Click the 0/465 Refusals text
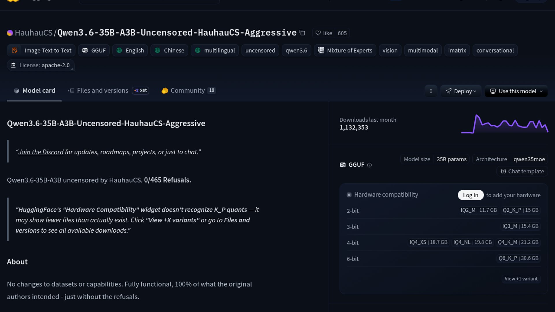The width and height of the screenshot is (555, 312). click(167, 180)
